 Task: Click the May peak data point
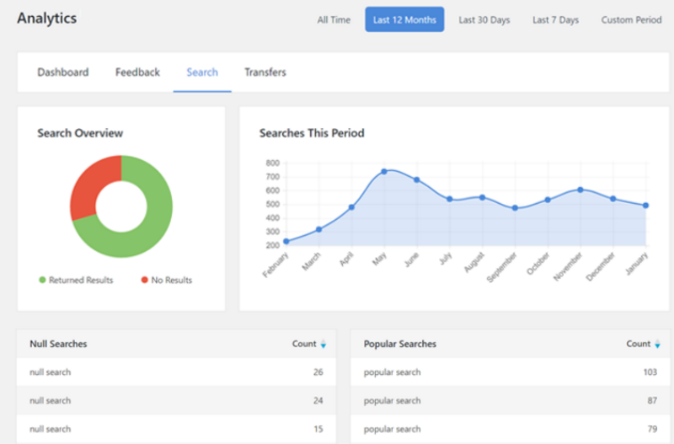[x=384, y=171]
